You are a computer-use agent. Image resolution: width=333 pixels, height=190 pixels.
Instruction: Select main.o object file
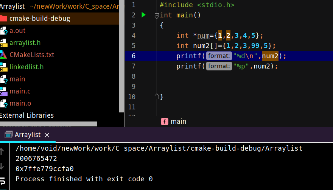pos(20,103)
